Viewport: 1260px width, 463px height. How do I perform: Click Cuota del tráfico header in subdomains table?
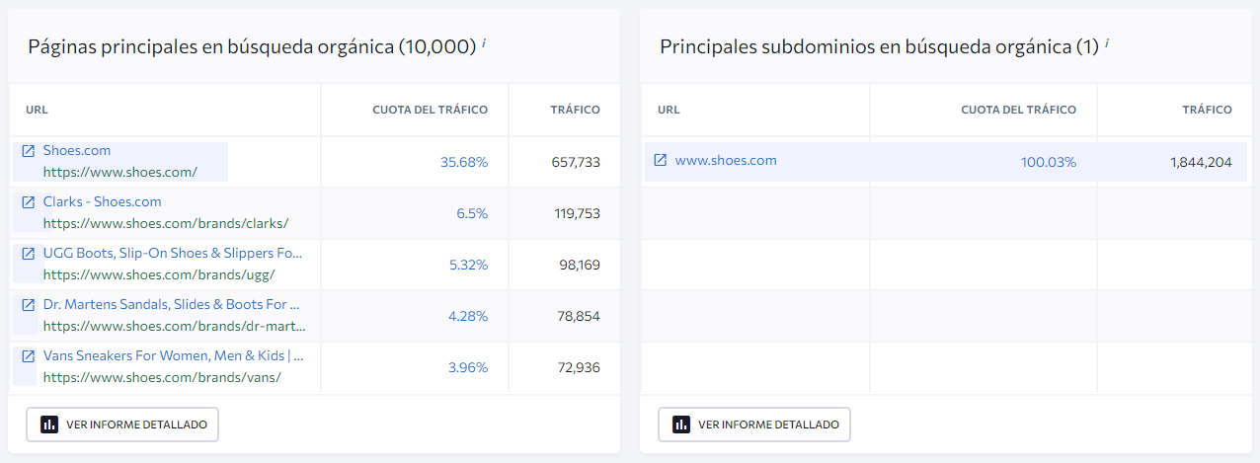pyautogui.click(x=1018, y=110)
